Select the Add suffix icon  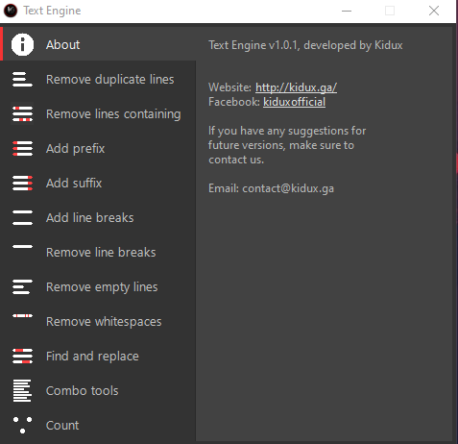pos(22,183)
